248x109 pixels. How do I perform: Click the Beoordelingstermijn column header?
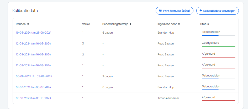point(115,24)
